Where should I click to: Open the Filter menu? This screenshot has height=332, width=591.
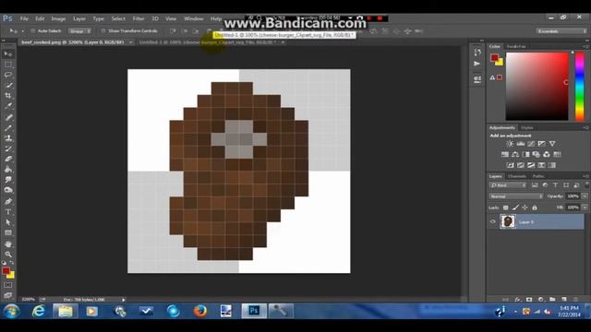pos(139,18)
